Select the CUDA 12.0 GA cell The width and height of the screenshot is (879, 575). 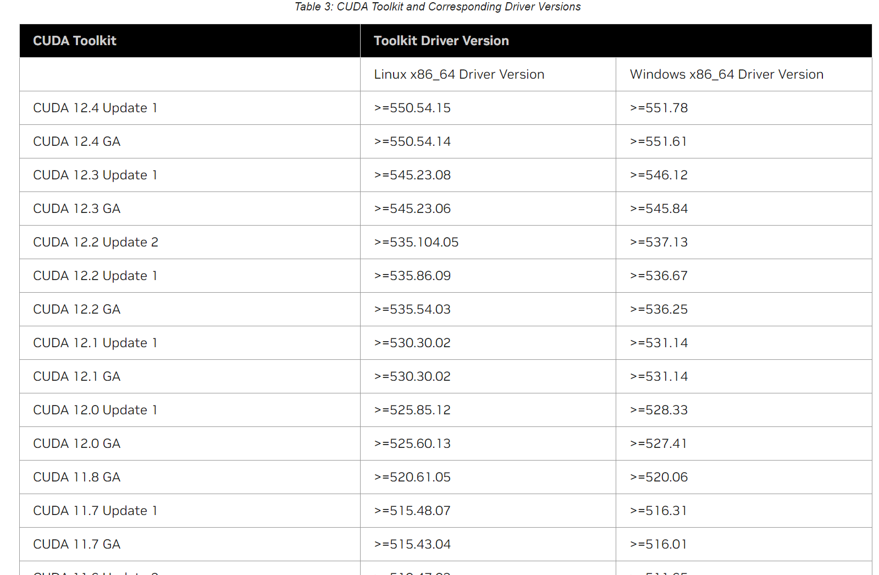76,443
